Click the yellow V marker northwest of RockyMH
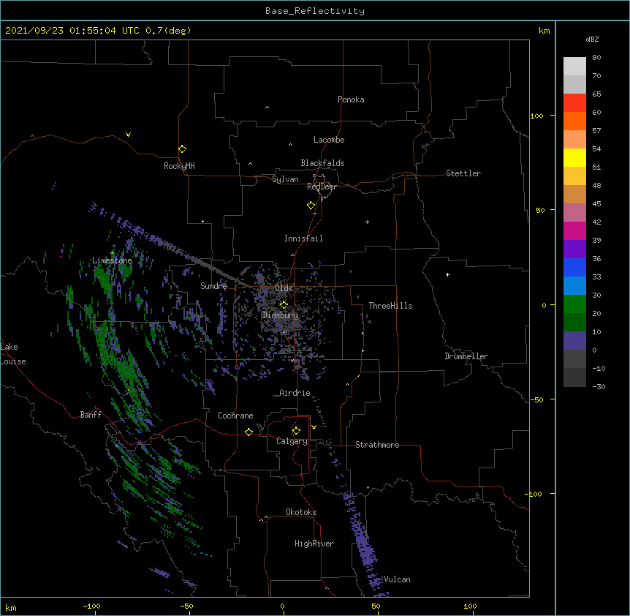This screenshot has width=630, height=616. 128,135
